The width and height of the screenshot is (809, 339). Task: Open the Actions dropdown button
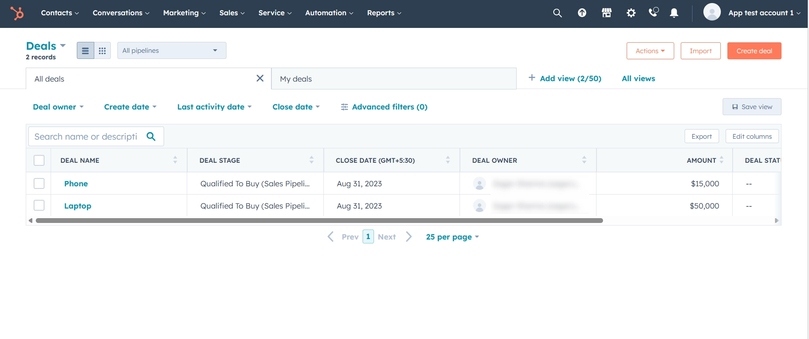[650, 51]
